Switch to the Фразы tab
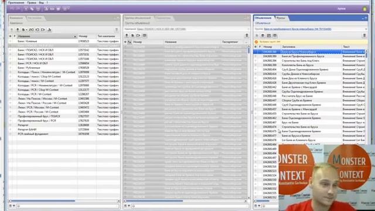Screen dimensions: 375x211 (x=281, y=18)
